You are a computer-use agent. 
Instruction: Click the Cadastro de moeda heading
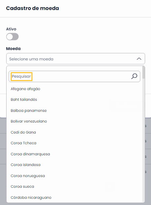[32, 8]
